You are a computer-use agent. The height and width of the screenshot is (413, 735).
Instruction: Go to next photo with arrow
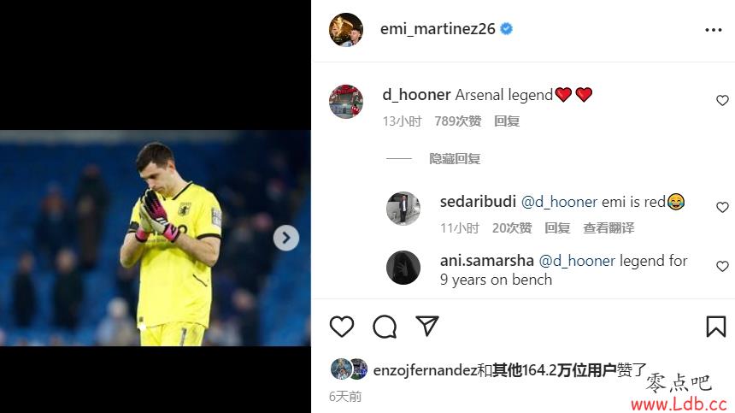click(x=286, y=239)
